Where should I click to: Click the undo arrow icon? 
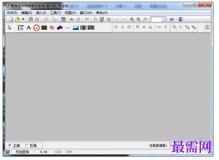117,19
